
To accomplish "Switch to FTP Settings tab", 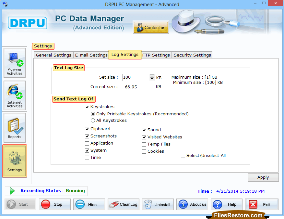I will (x=156, y=55).
